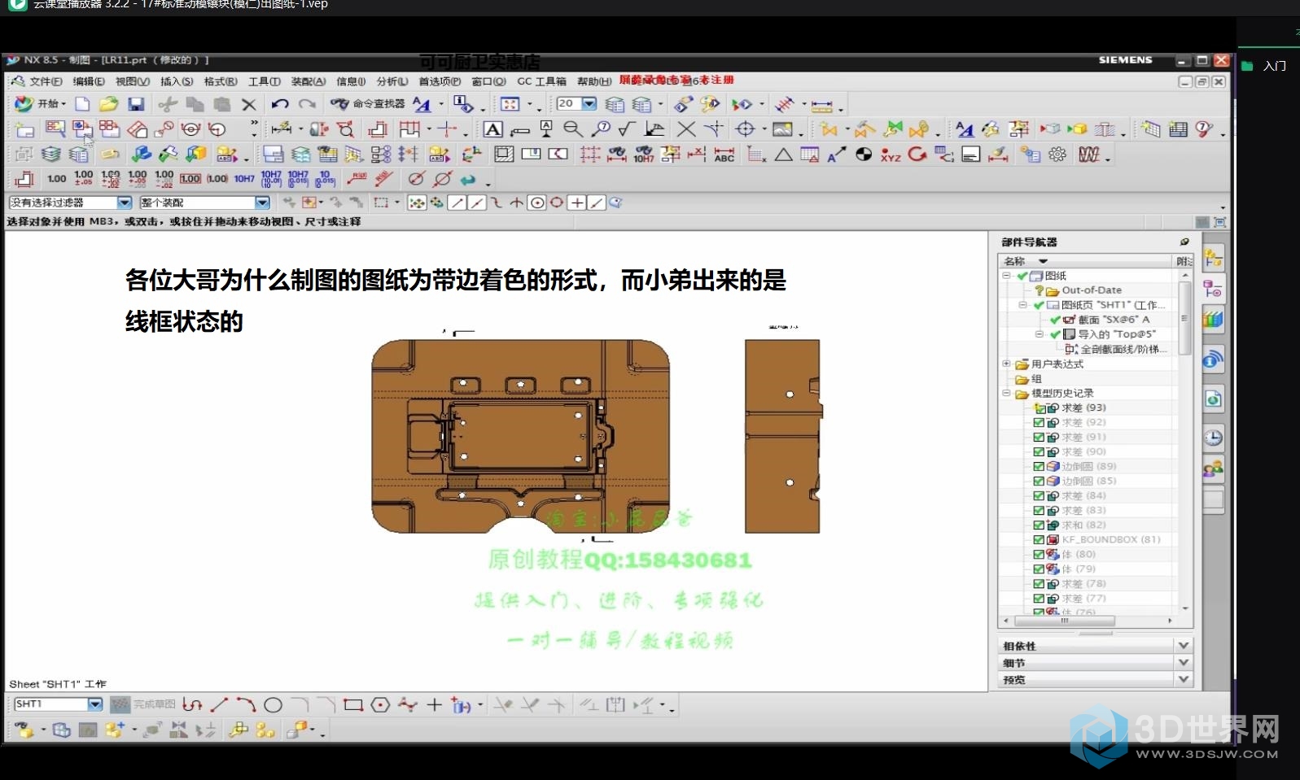
Task: Click the 完成草图 finish sketch button
Action: click(x=142, y=704)
